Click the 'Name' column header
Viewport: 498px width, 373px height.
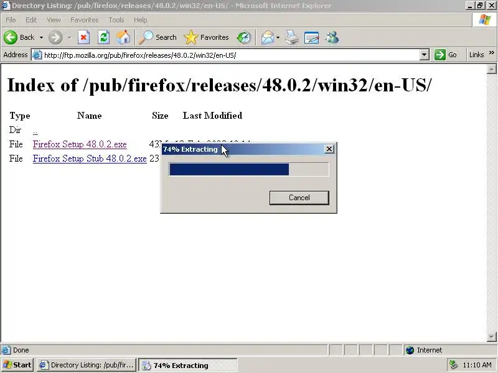[89, 116]
